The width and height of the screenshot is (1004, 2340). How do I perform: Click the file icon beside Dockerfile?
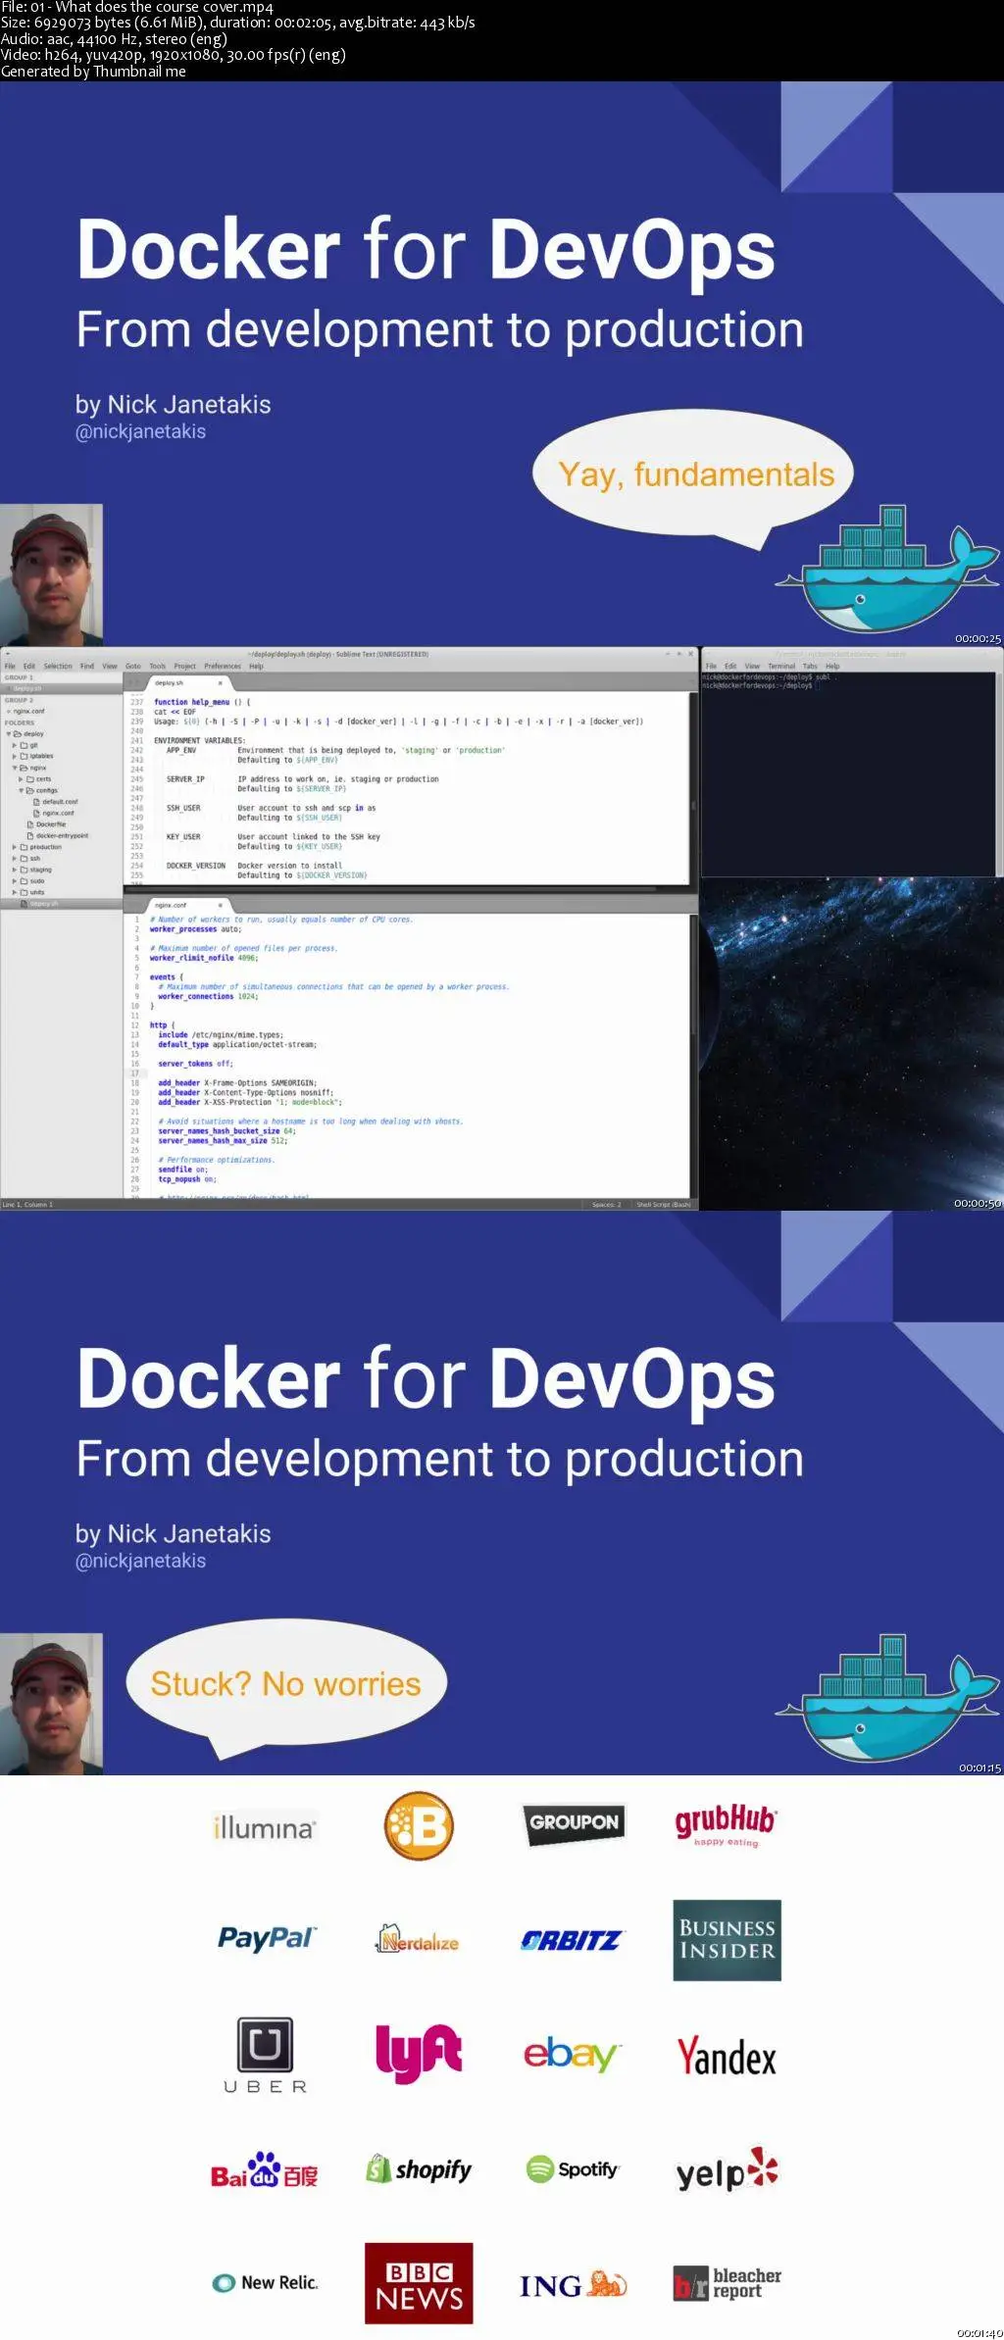30,824
